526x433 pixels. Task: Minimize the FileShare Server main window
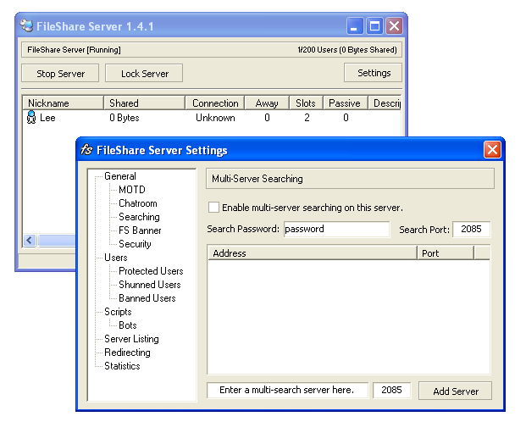coord(356,25)
